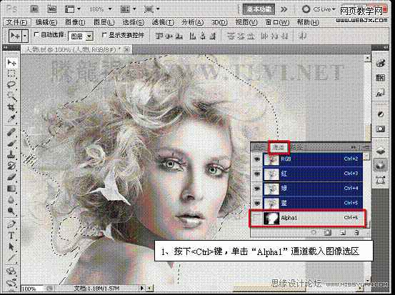Screen dimensions: 395x295
Task: Click the 100% zoom field in status bar
Action: click(x=31, y=289)
